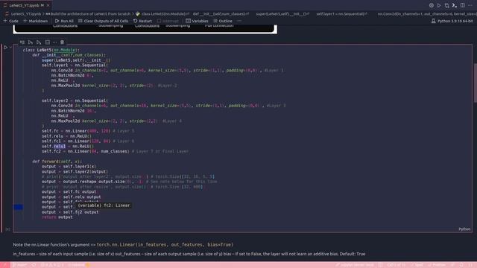Add a new Markdown cell
Image resolution: width=477 pixels, height=268 pixels.
pos(36,21)
